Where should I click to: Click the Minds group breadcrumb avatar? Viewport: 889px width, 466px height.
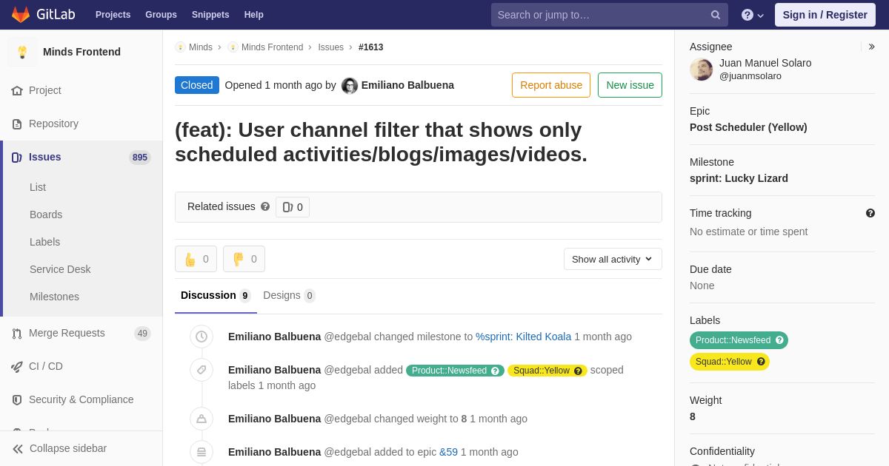tap(180, 47)
